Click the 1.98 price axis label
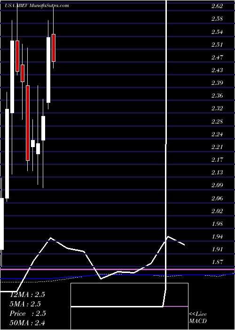Screen dimensions: 235x330 pos(217,223)
